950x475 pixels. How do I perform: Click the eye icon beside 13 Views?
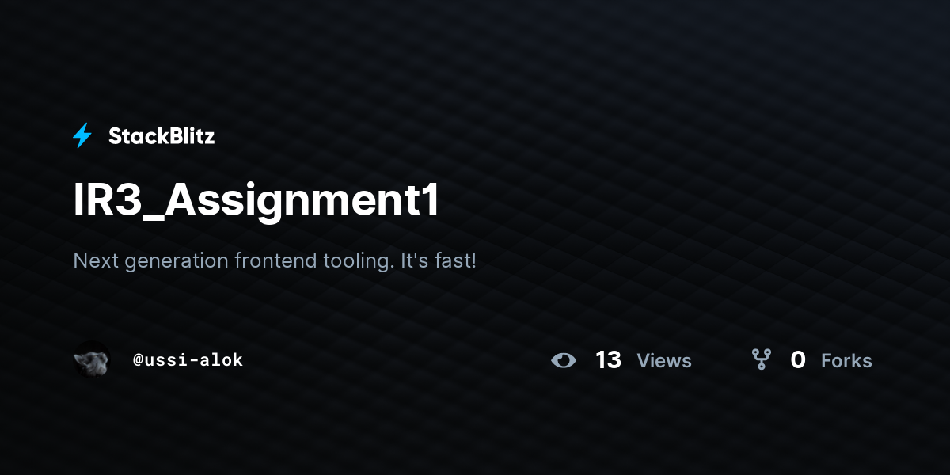(564, 361)
